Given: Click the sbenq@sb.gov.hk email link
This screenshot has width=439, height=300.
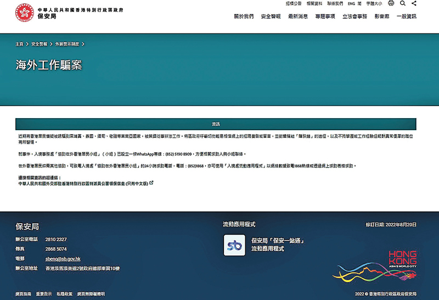Looking at the screenshot, I should [63, 258].
